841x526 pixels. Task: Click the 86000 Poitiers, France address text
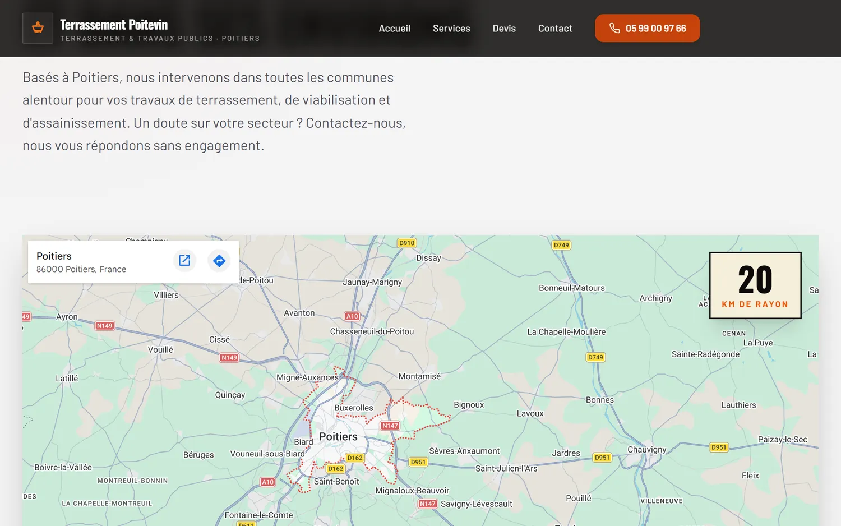[x=81, y=269]
